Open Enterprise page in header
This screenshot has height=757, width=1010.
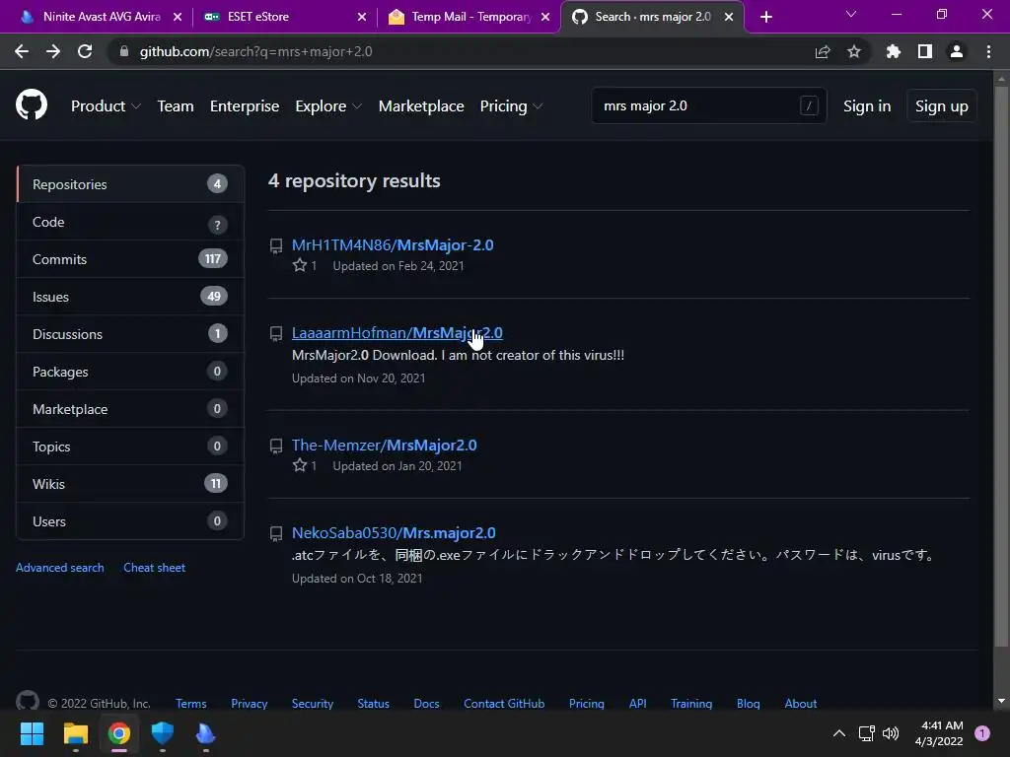tap(245, 106)
